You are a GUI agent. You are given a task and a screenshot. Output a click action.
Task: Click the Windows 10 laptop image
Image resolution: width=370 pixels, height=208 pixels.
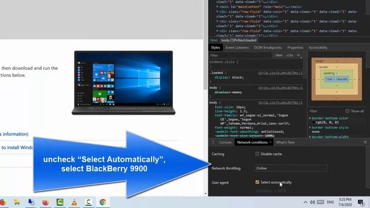point(123,83)
